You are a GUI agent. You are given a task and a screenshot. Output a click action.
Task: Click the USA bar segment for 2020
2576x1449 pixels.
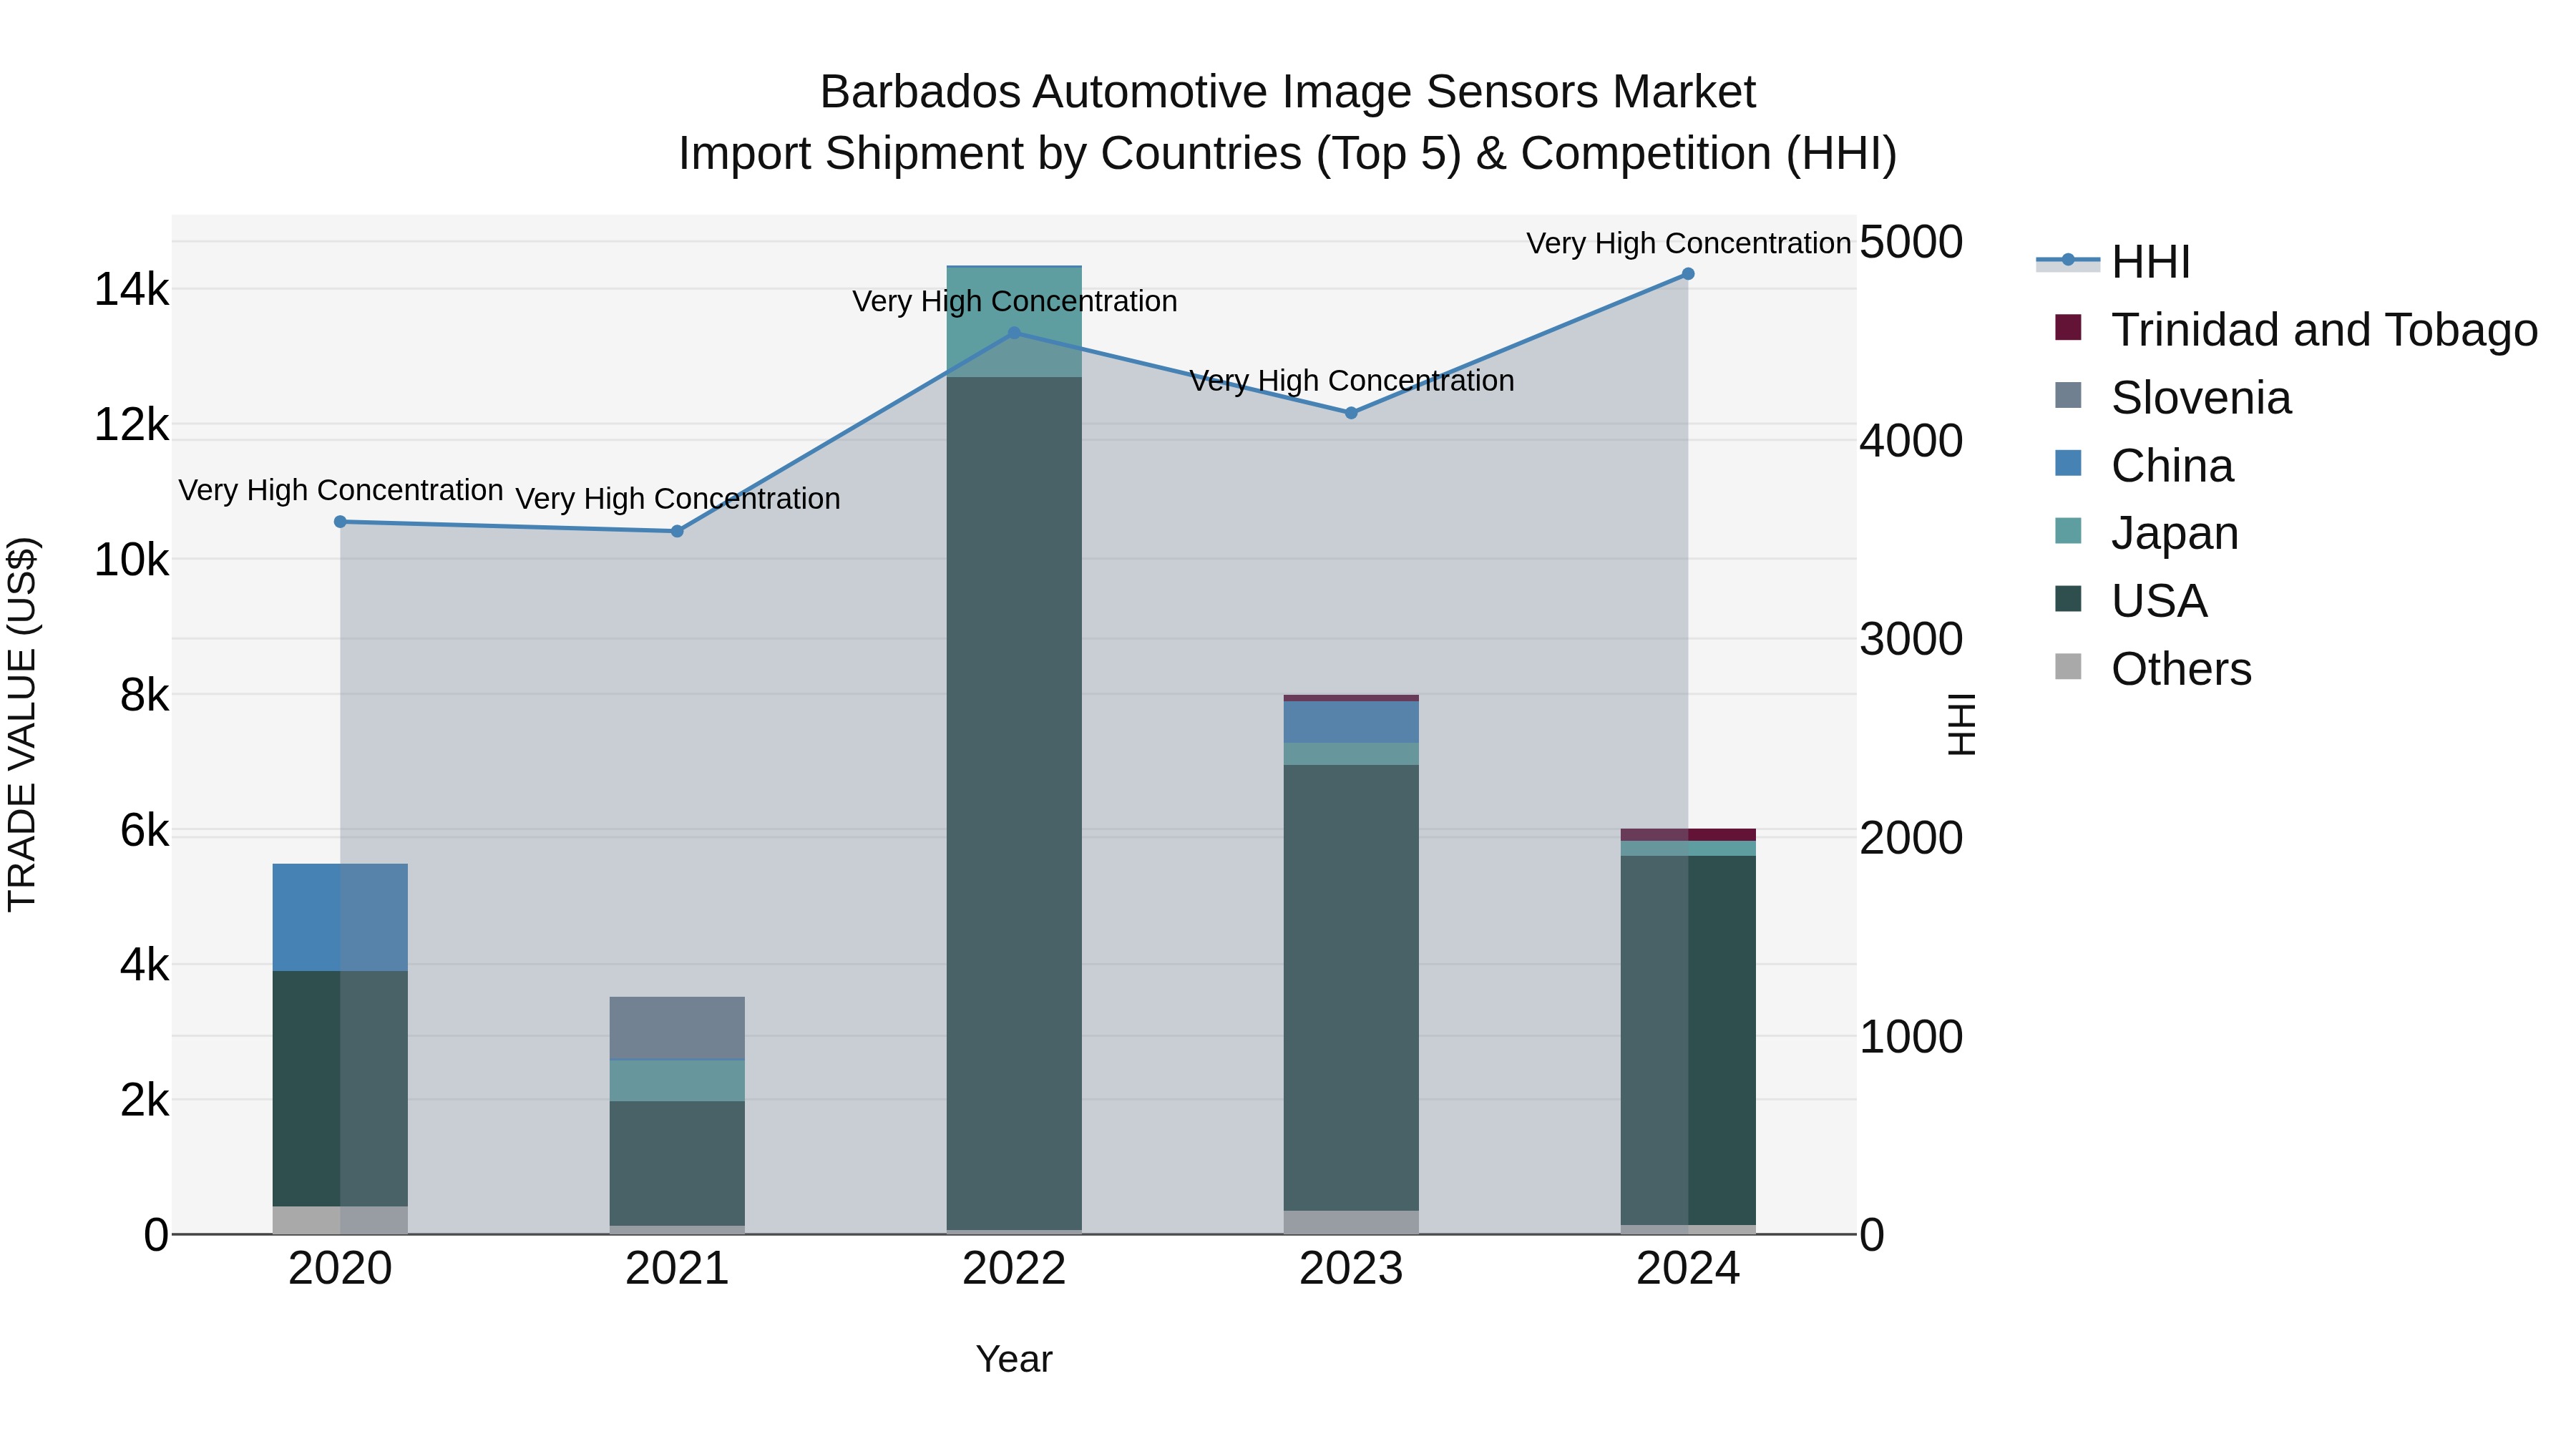click(340, 1089)
